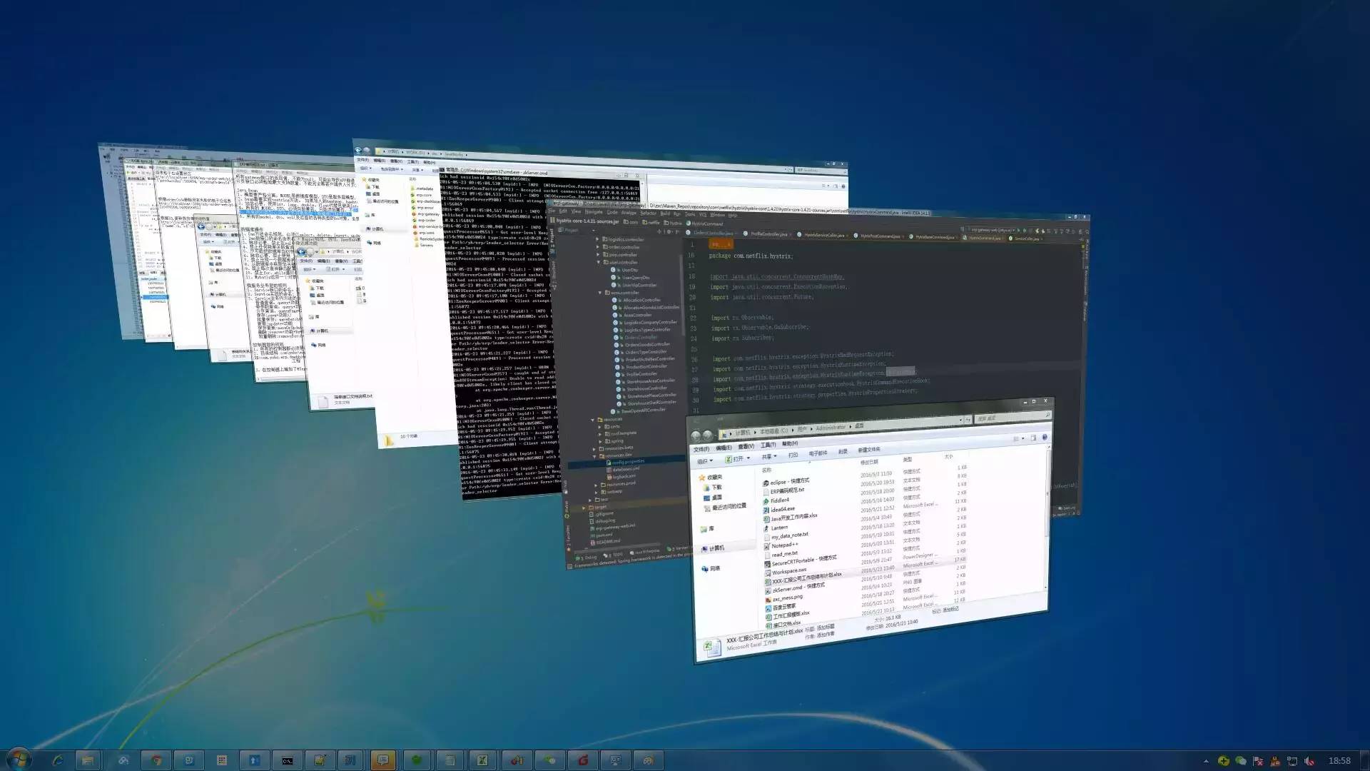Select 计算机 in the Explorer navigation pane
1370x771 pixels.
click(x=716, y=548)
